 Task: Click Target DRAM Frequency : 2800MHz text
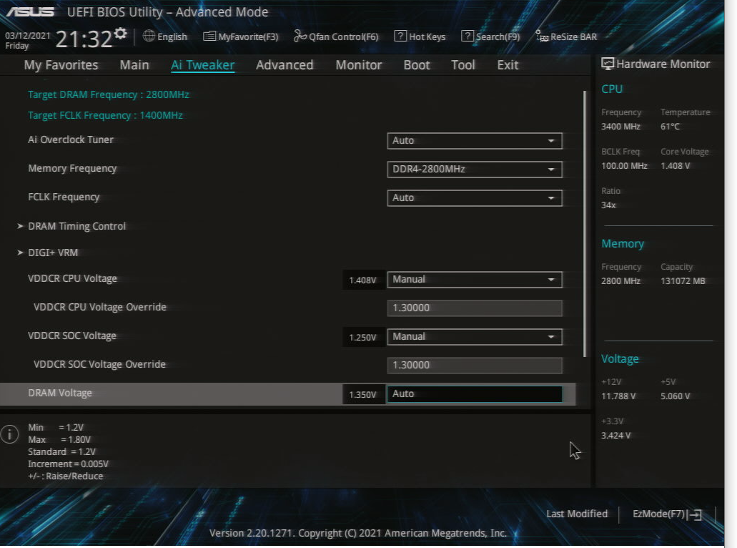[x=109, y=94]
